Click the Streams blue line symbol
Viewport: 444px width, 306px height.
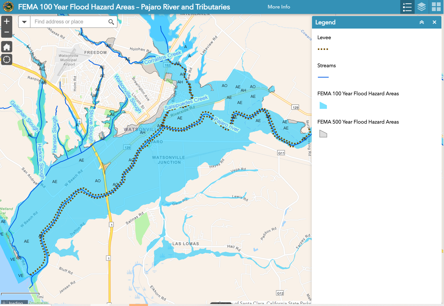tap(323, 77)
